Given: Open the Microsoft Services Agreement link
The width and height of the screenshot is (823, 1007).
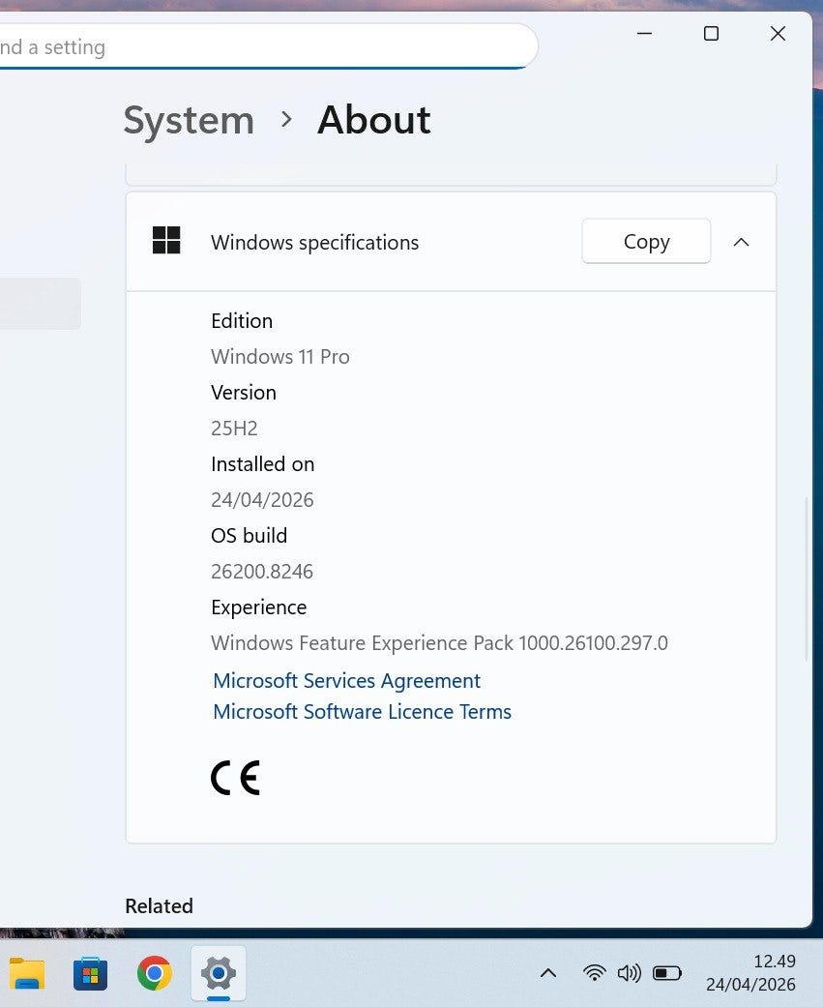Looking at the screenshot, I should (346, 681).
